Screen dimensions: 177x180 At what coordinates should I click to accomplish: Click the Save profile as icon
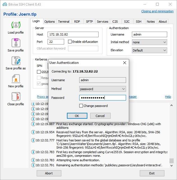coord(16,61)
